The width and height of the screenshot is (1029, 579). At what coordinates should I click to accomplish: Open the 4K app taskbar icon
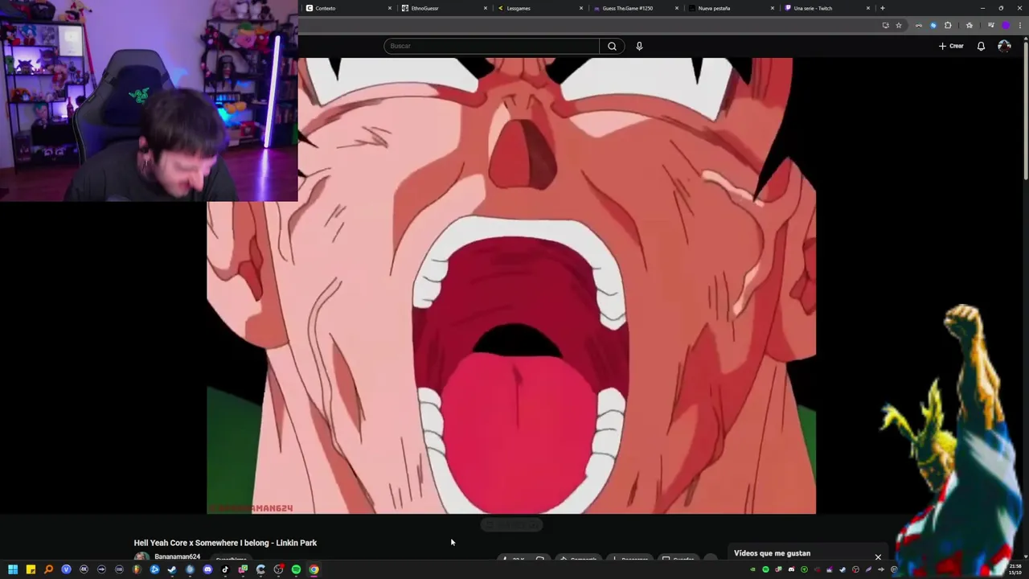click(x=84, y=569)
